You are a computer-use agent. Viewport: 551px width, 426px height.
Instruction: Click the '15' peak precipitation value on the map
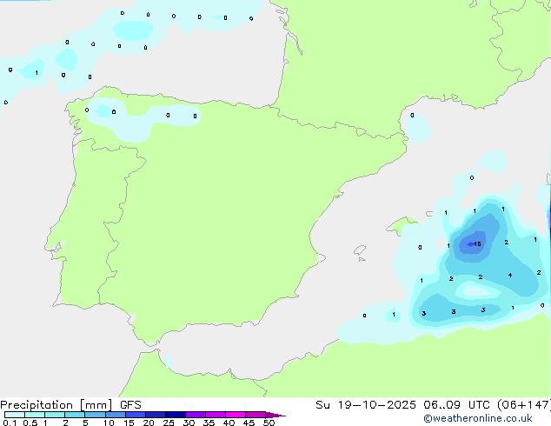(x=477, y=244)
